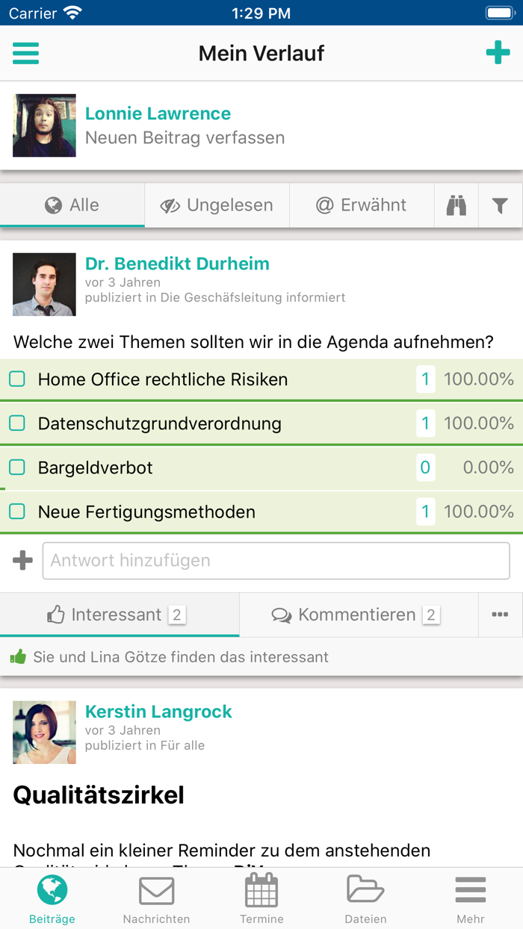Open the Erwähnt filter tab

pyautogui.click(x=362, y=205)
